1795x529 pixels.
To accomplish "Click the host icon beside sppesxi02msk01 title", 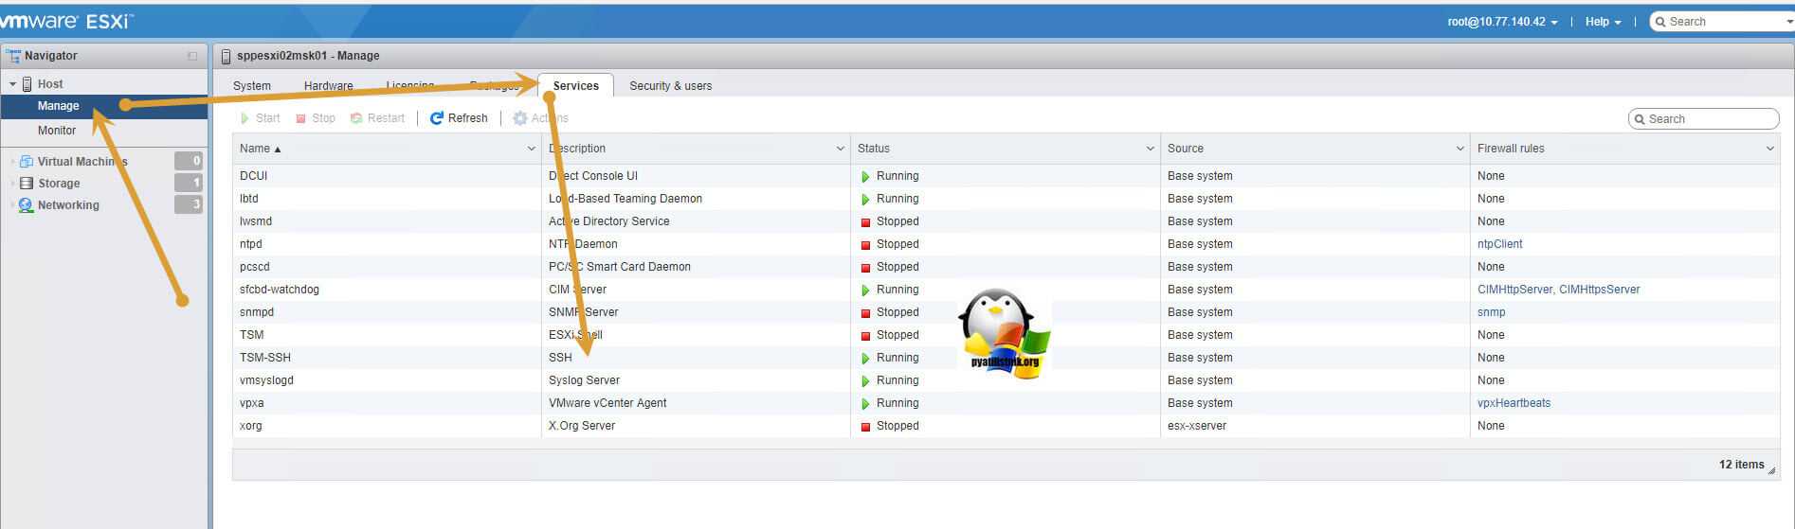I will 226,56.
